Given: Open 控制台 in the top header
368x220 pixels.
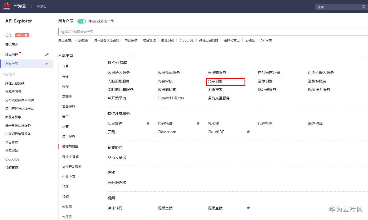Looking at the screenshot, I should [42, 6].
